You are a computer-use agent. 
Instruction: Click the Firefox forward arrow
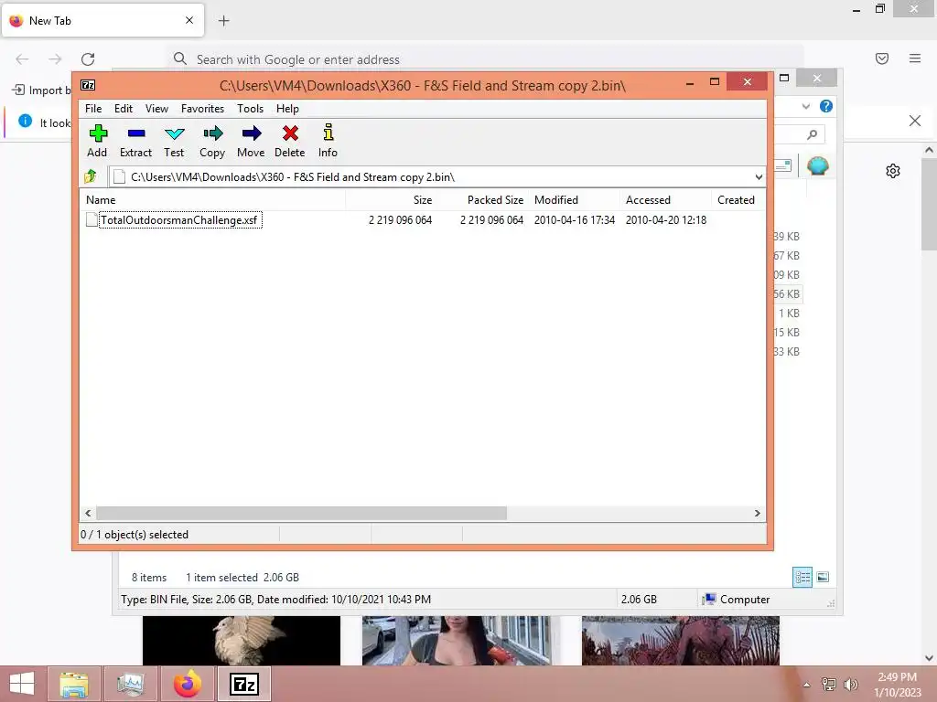click(x=55, y=58)
